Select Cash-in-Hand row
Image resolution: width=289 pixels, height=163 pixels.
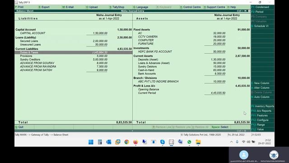[x=191, y=70]
